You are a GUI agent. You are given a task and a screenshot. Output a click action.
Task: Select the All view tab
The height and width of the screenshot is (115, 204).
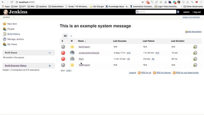coord(65,36)
